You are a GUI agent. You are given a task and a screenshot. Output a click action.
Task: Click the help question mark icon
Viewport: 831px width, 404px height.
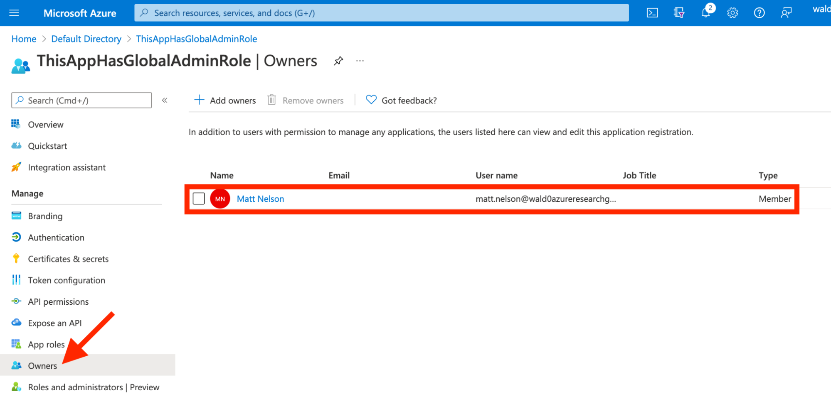pos(759,13)
